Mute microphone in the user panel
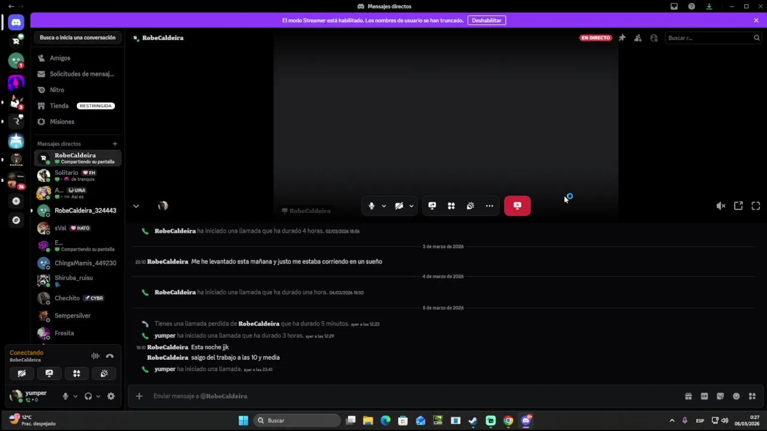The width and height of the screenshot is (767, 431). click(65, 396)
